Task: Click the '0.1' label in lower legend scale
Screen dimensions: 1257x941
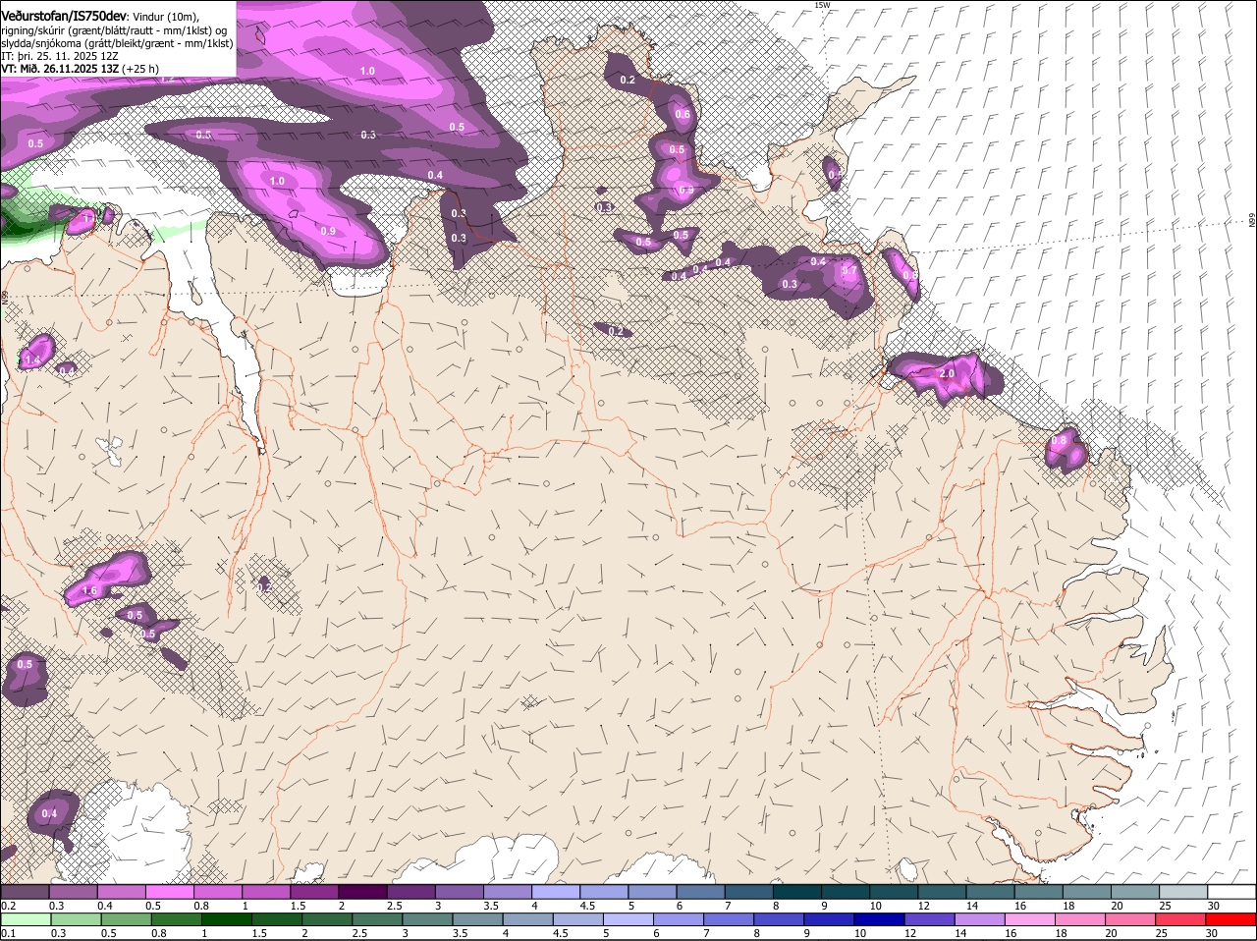Action: pyautogui.click(x=8, y=933)
